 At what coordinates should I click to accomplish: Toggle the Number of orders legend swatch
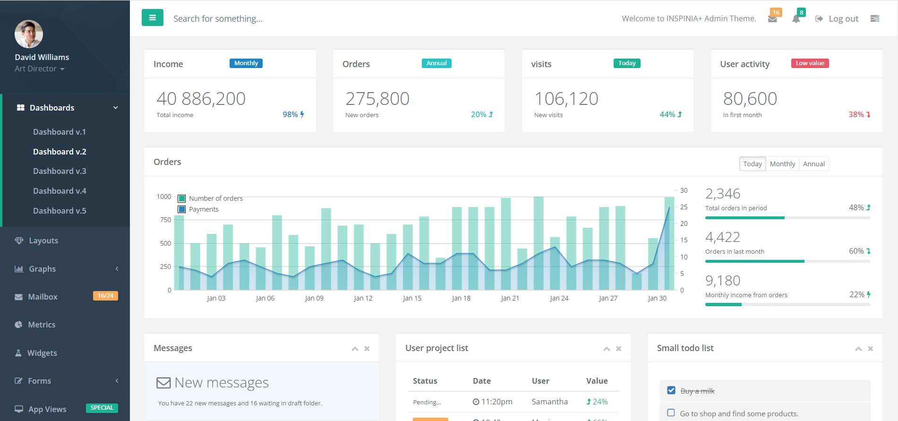pos(181,198)
